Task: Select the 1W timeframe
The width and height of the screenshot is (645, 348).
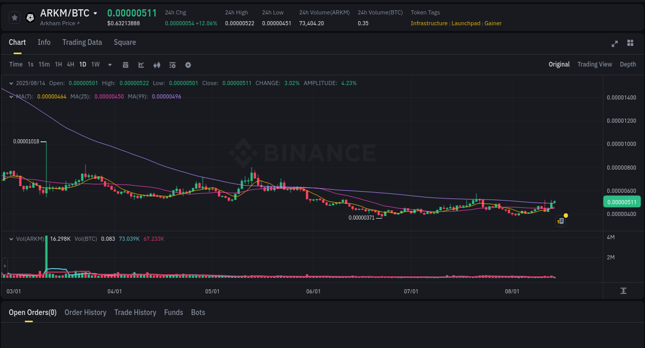Action: tap(95, 64)
